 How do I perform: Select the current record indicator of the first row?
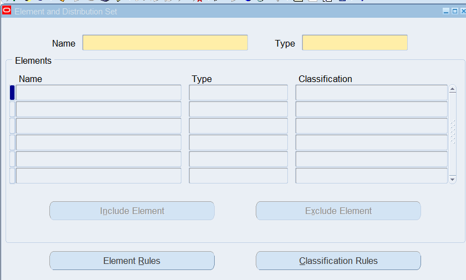[x=12, y=93]
